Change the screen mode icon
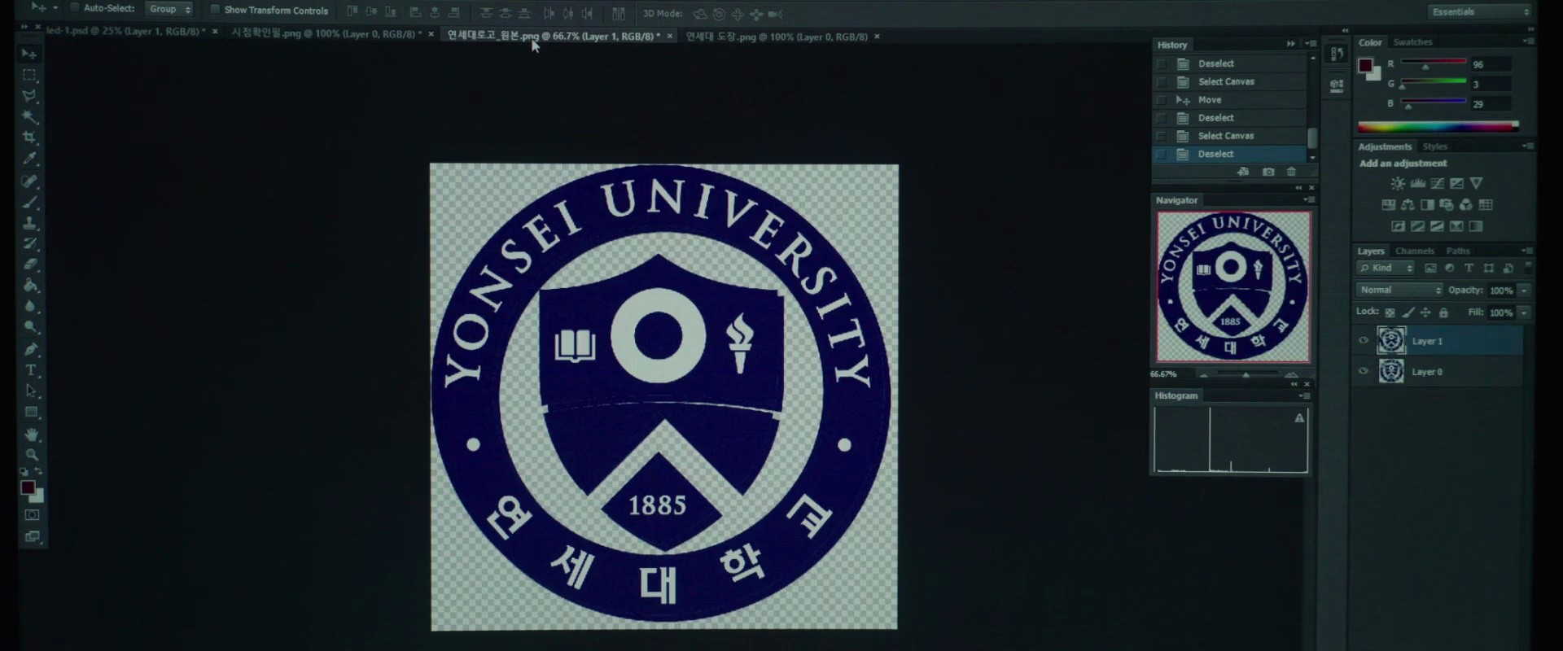1563x651 pixels. pos(33,537)
